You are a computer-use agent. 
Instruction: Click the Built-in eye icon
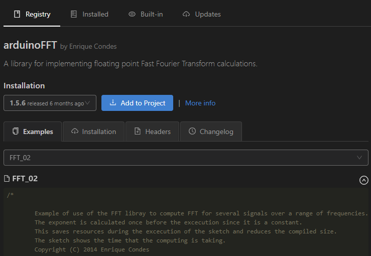tap(132, 14)
